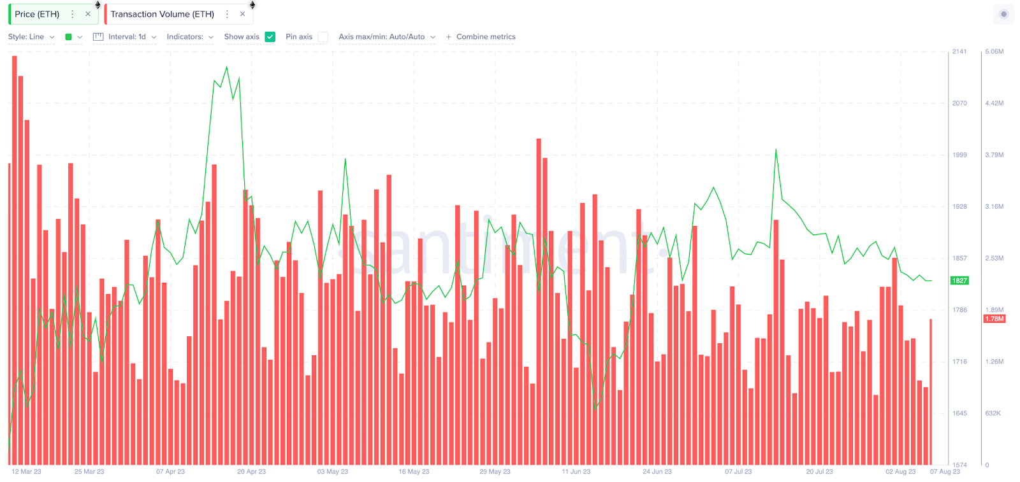Screen dimensions: 1020x482
Task: Open the Interval: 1d dropdown
Action: point(131,37)
